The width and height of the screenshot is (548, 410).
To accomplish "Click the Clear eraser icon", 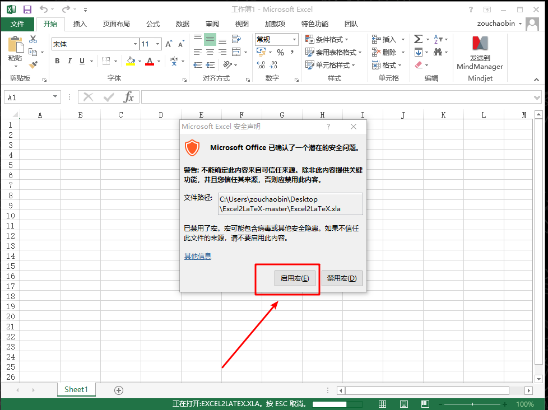I will [x=419, y=65].
